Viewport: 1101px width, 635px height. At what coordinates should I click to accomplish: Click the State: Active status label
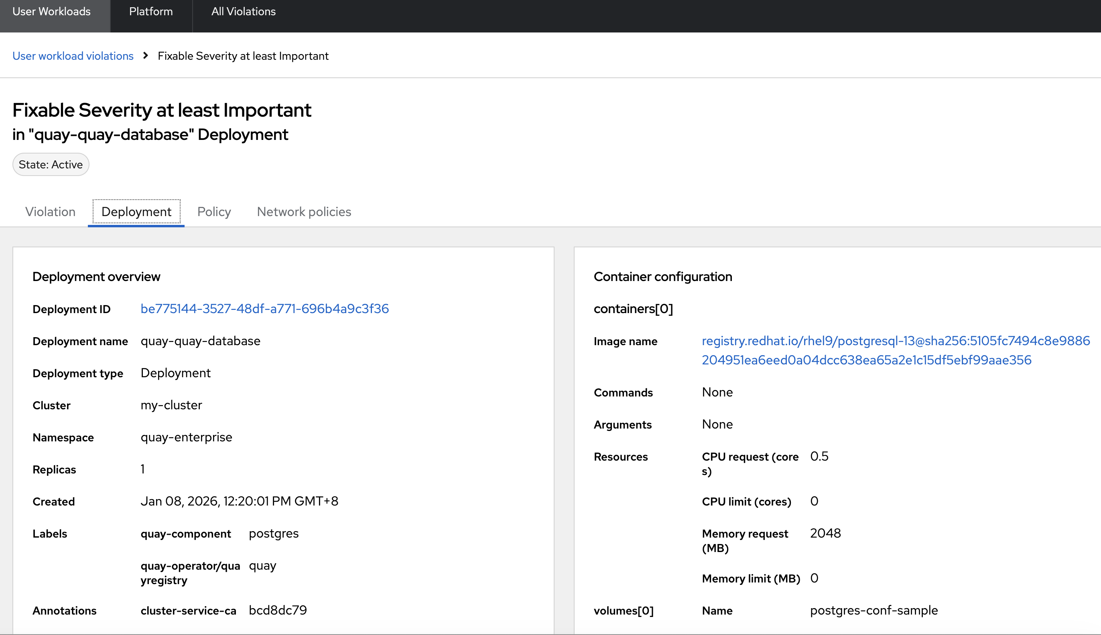tap(51, 164)
